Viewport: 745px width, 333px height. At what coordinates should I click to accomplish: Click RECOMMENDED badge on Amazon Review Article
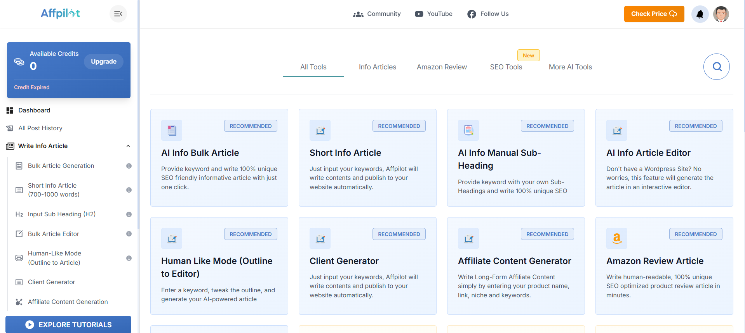point(696,234)
